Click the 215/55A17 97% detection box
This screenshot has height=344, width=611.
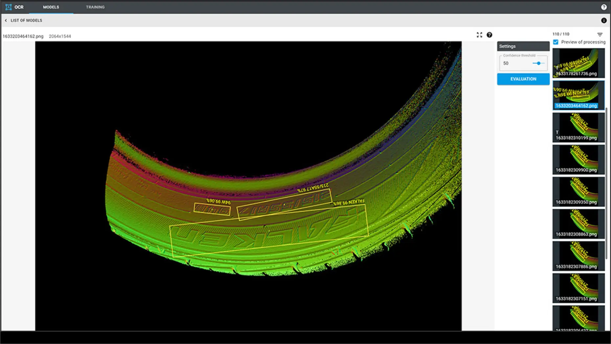pos(284,204)
